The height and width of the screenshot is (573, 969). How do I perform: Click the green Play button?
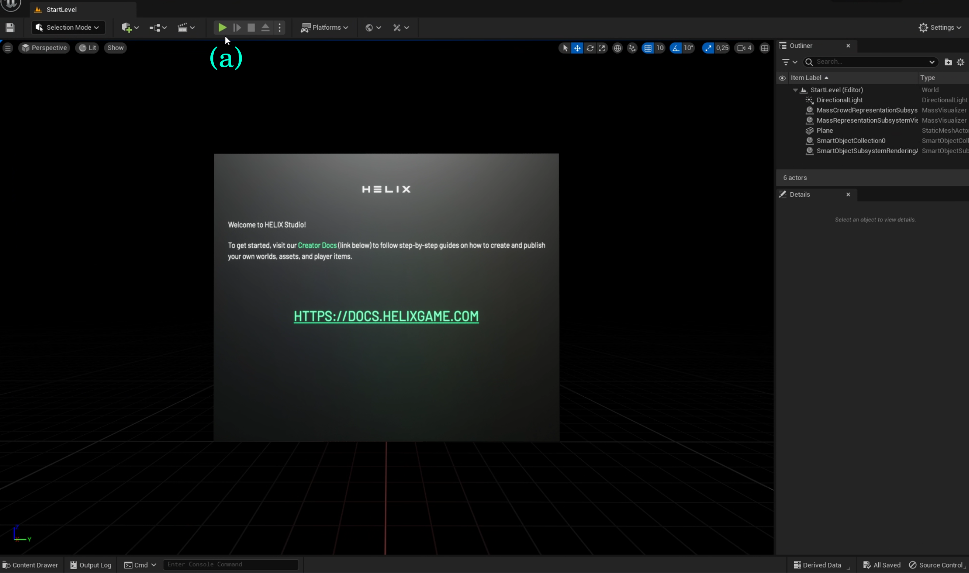pos(222,27)
